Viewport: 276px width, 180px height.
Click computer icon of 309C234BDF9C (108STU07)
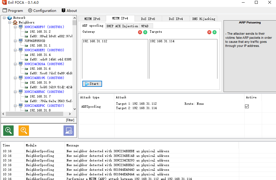(x=21, y=106)
